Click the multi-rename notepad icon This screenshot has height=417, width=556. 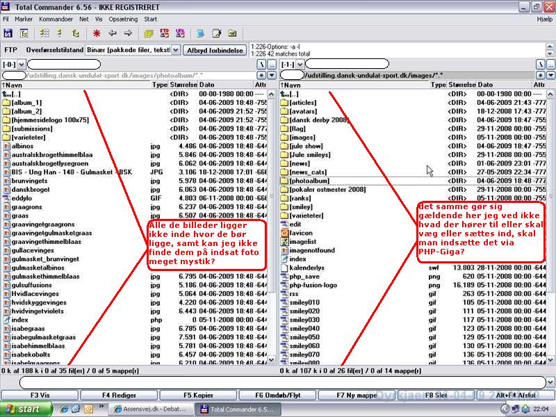coord(216,33)
